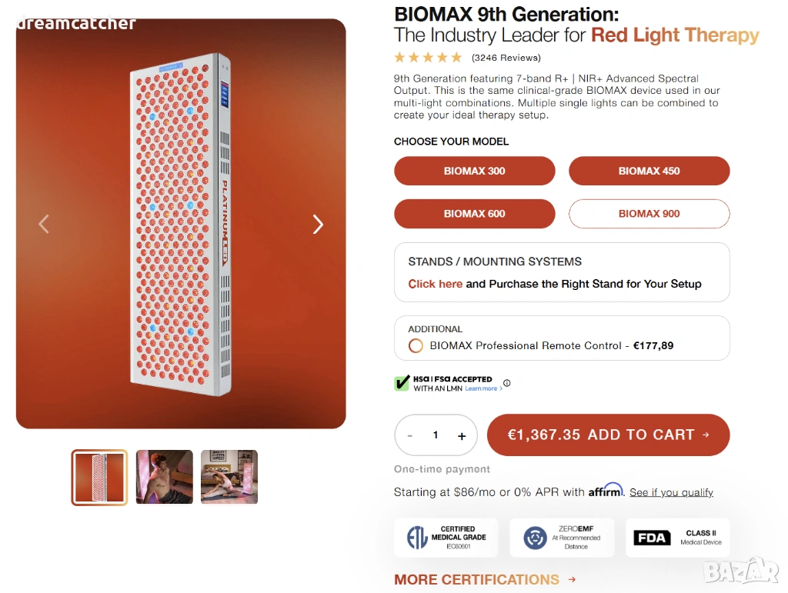Increase quantity with the plus button

(462, 436)
